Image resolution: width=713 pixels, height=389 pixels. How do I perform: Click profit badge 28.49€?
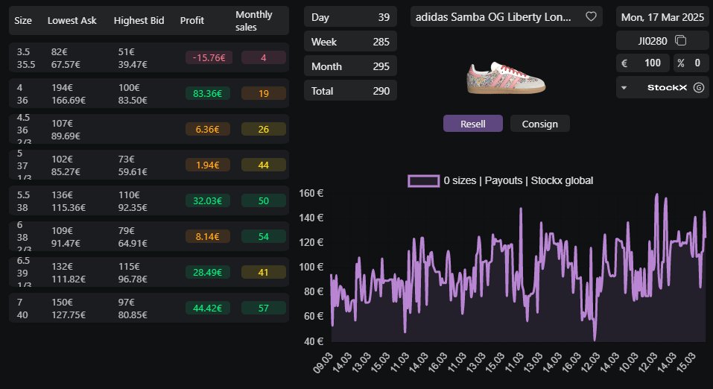[x=207, y=272]
